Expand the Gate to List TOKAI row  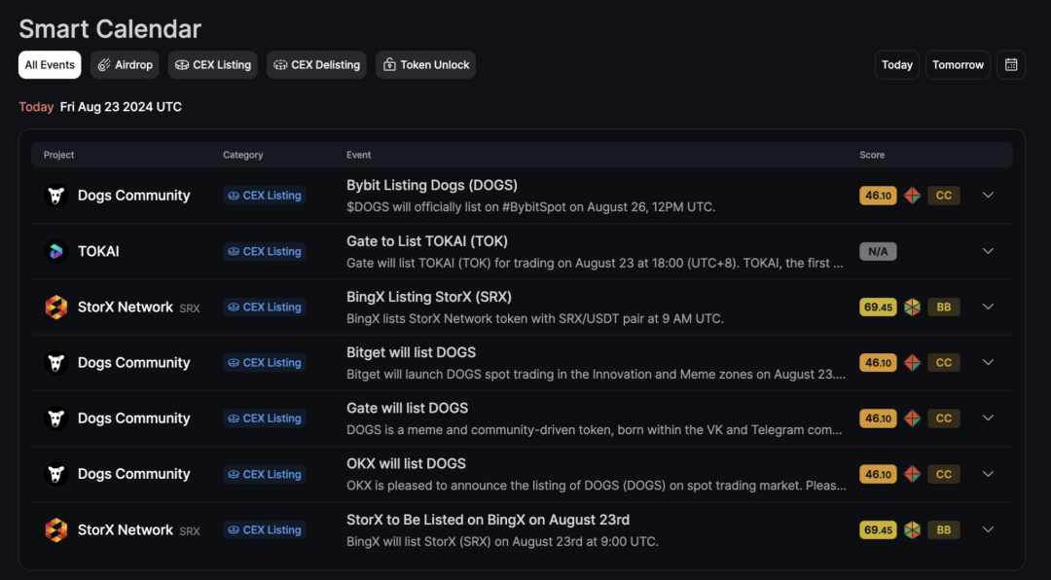click(x=988, y=251)
